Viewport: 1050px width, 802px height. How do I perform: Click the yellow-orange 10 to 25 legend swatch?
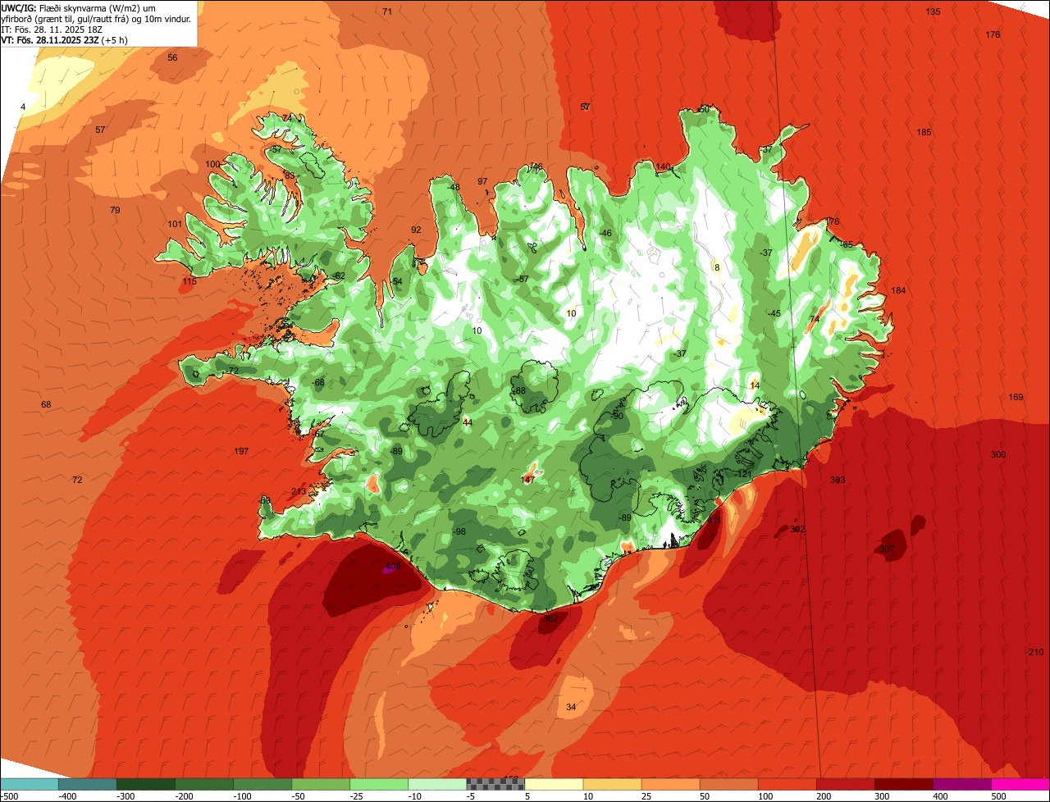click(x=612, y=784)
